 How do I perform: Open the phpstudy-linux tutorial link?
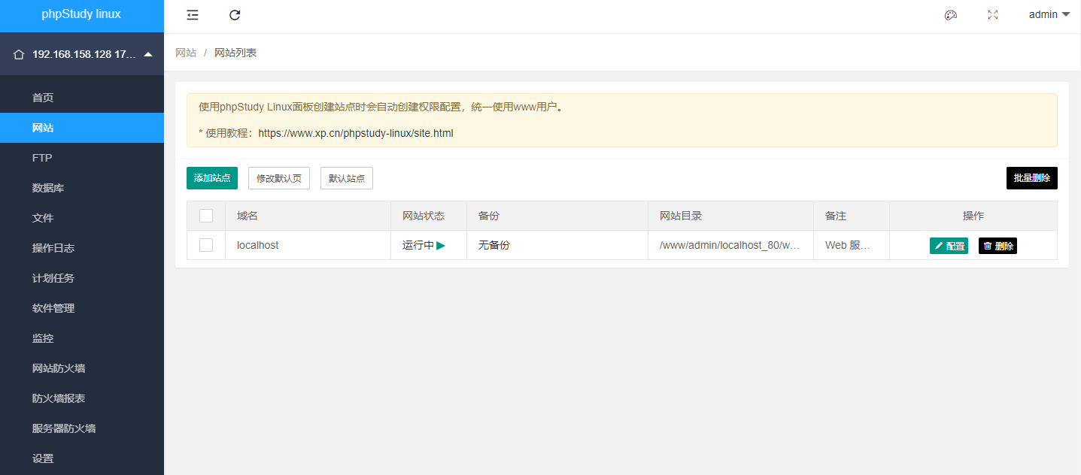click(x=356, y=133)
